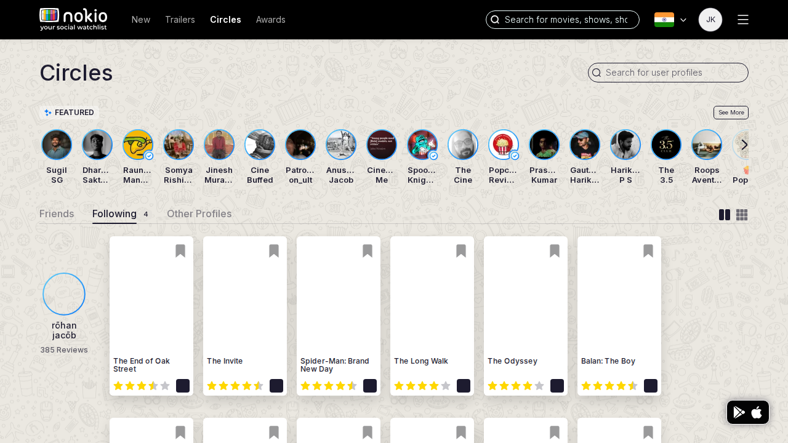
Task: Open the Raun... Man... featured profile avatar
Action: tap(138, 145)
